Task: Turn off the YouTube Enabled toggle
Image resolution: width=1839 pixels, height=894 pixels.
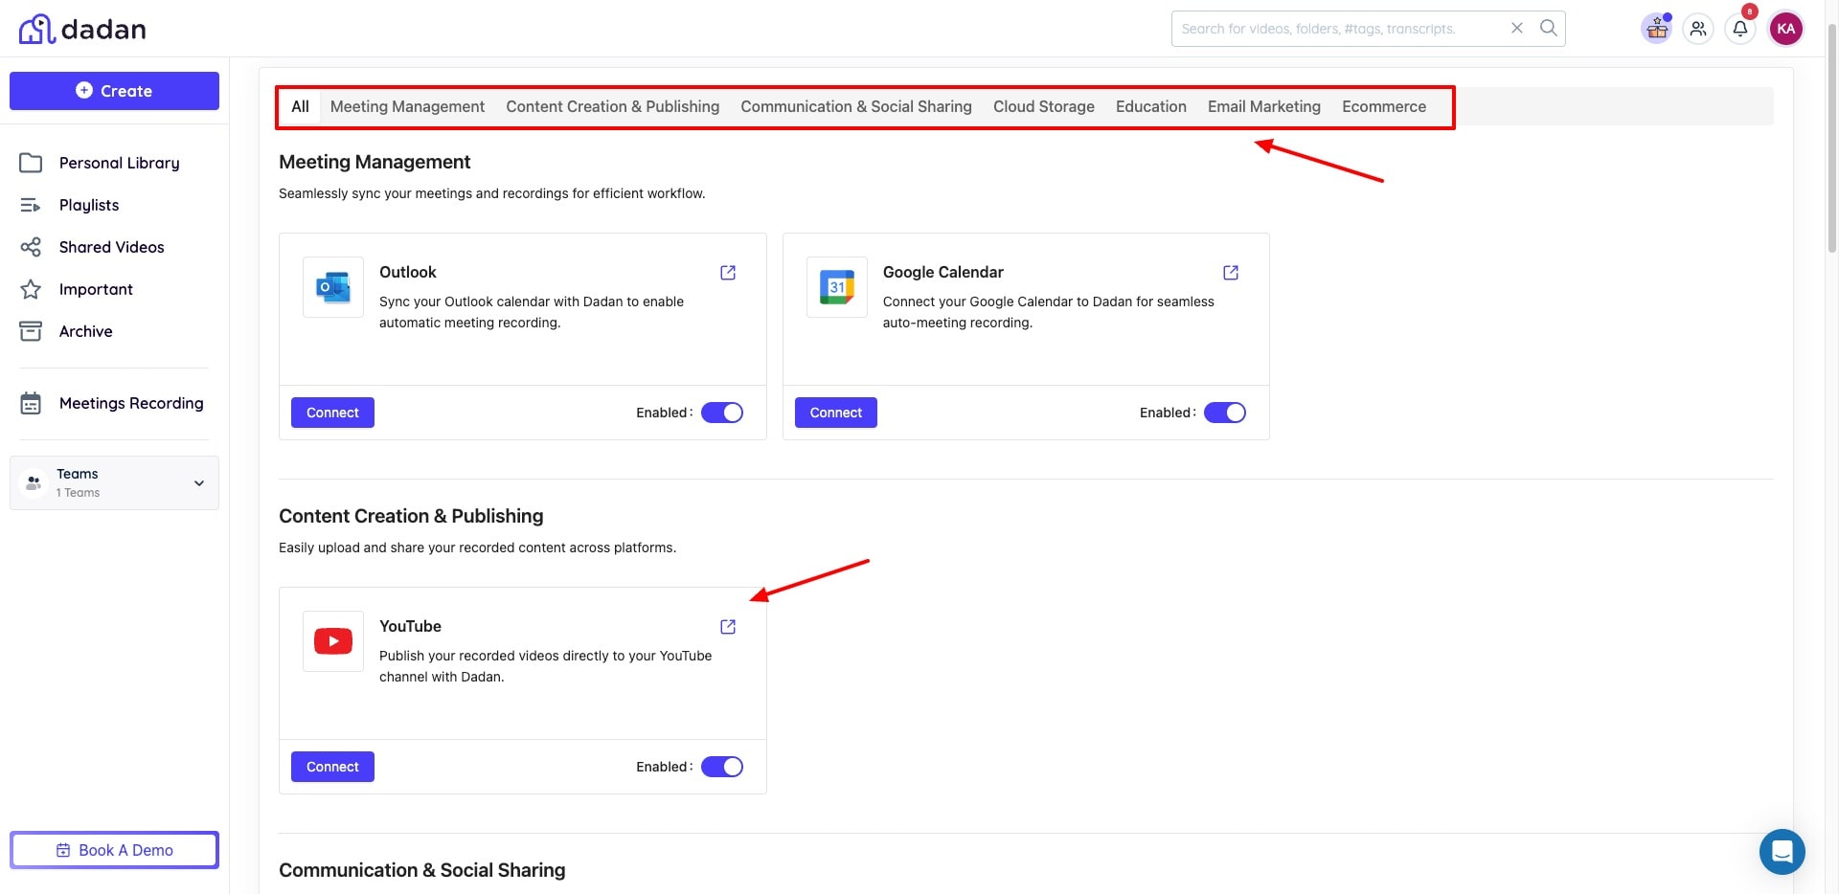Action: pyautogui.click(x=722, y=767)
